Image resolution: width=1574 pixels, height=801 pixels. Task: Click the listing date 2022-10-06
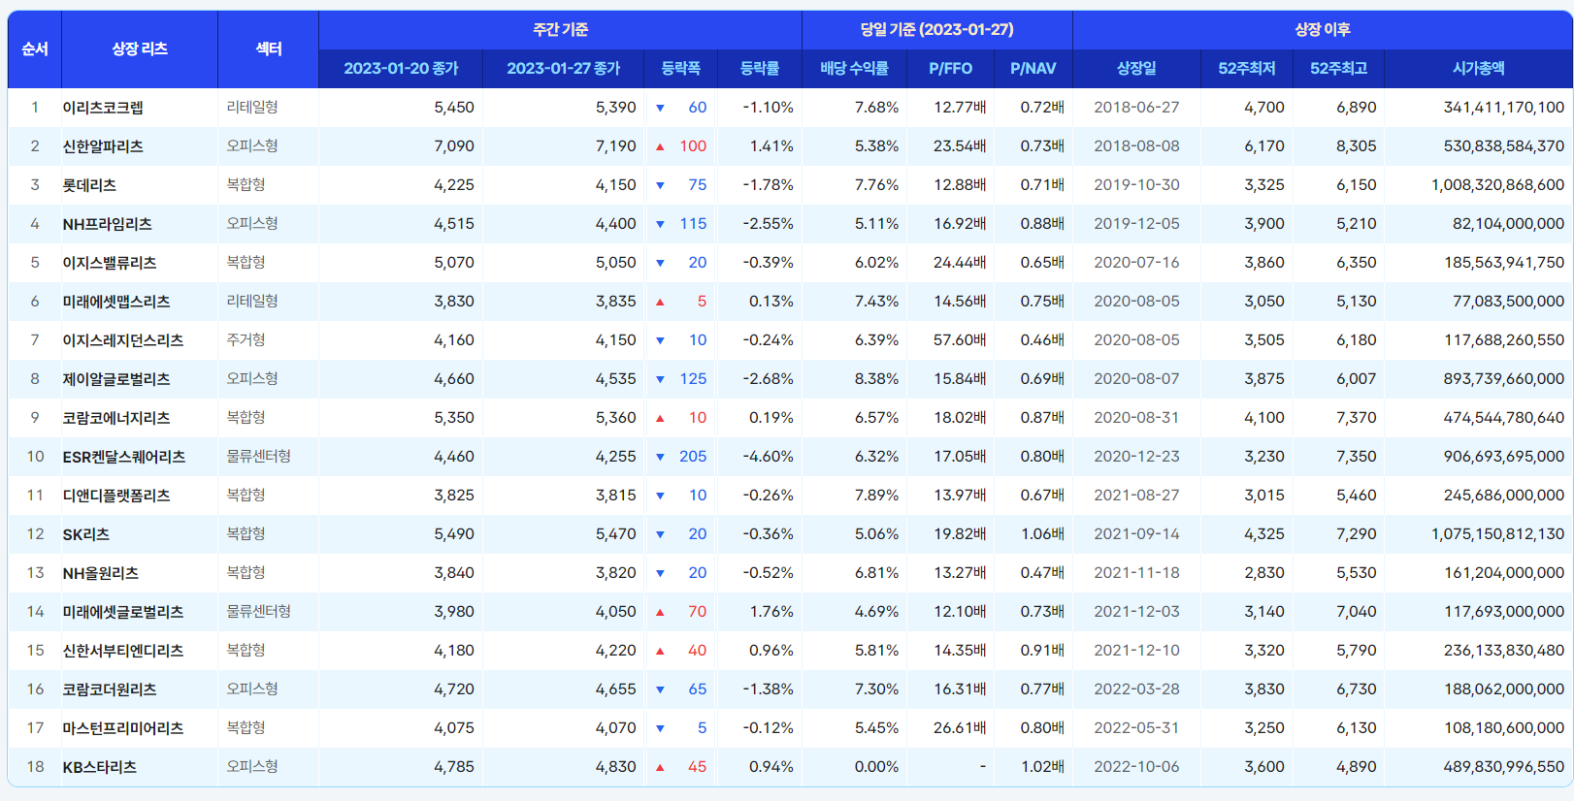(x=1136, y=767)
